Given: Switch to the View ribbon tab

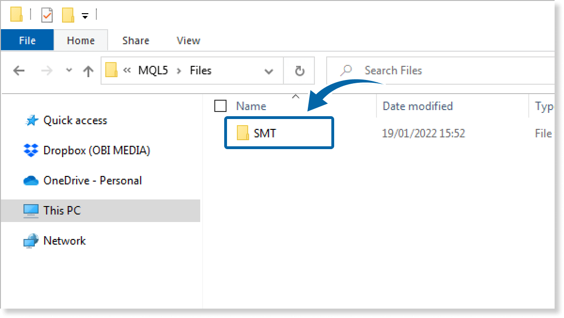Looking at the screenshot, I should click(188, 41).
